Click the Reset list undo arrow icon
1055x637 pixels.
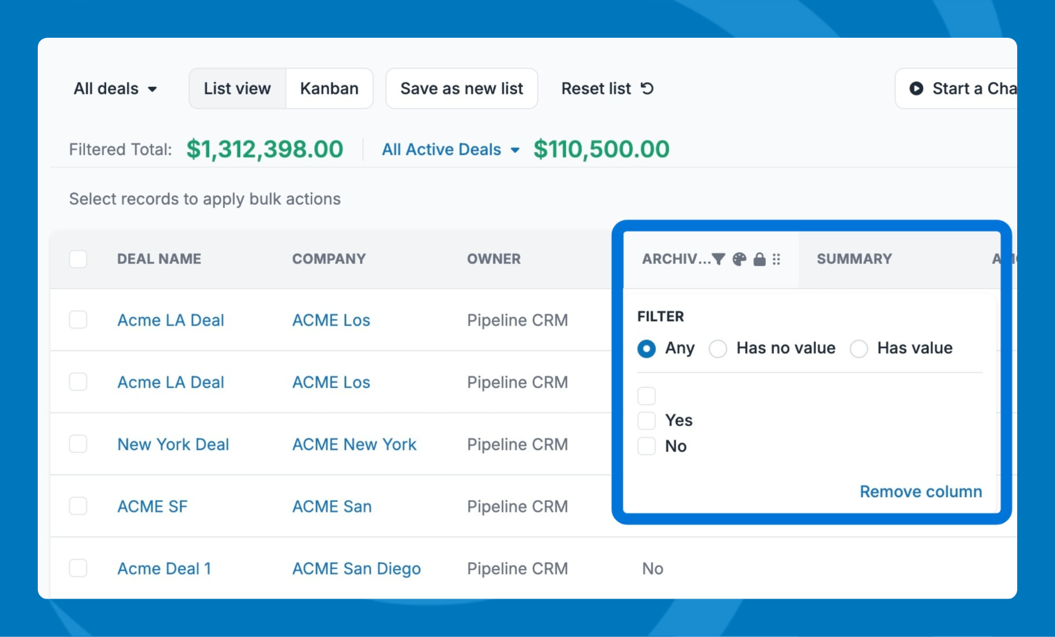click(648, 88)
